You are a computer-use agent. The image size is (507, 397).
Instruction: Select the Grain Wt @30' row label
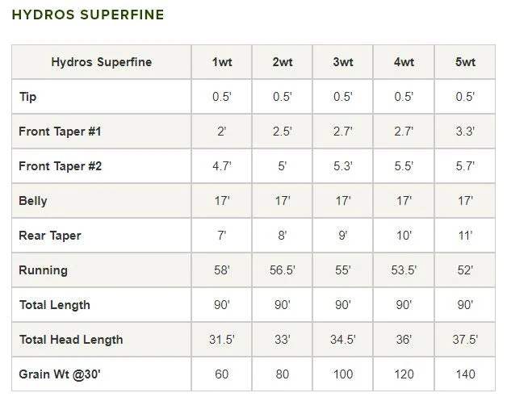[x=60, y=374]
